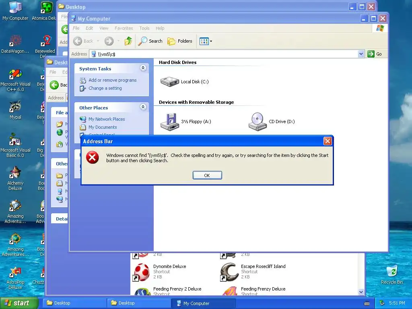
Task: Open the Recycle Bin icon
Action: pos(392,274)
